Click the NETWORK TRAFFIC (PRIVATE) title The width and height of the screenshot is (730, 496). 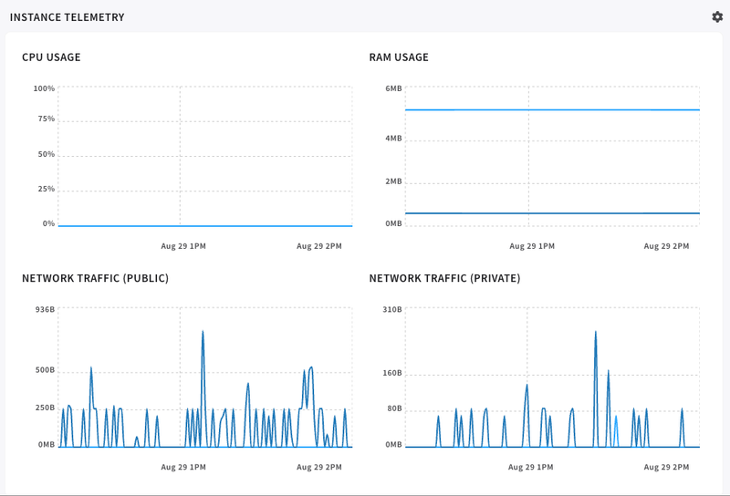444,278
